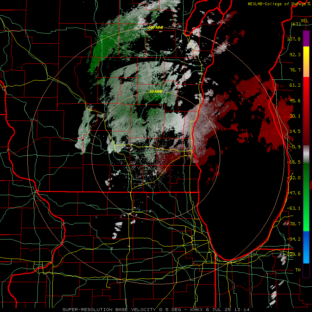The height and width of the screenshot is (312, 312).
Task: Click the light blue color bar segment
Action: pos(306,256)
